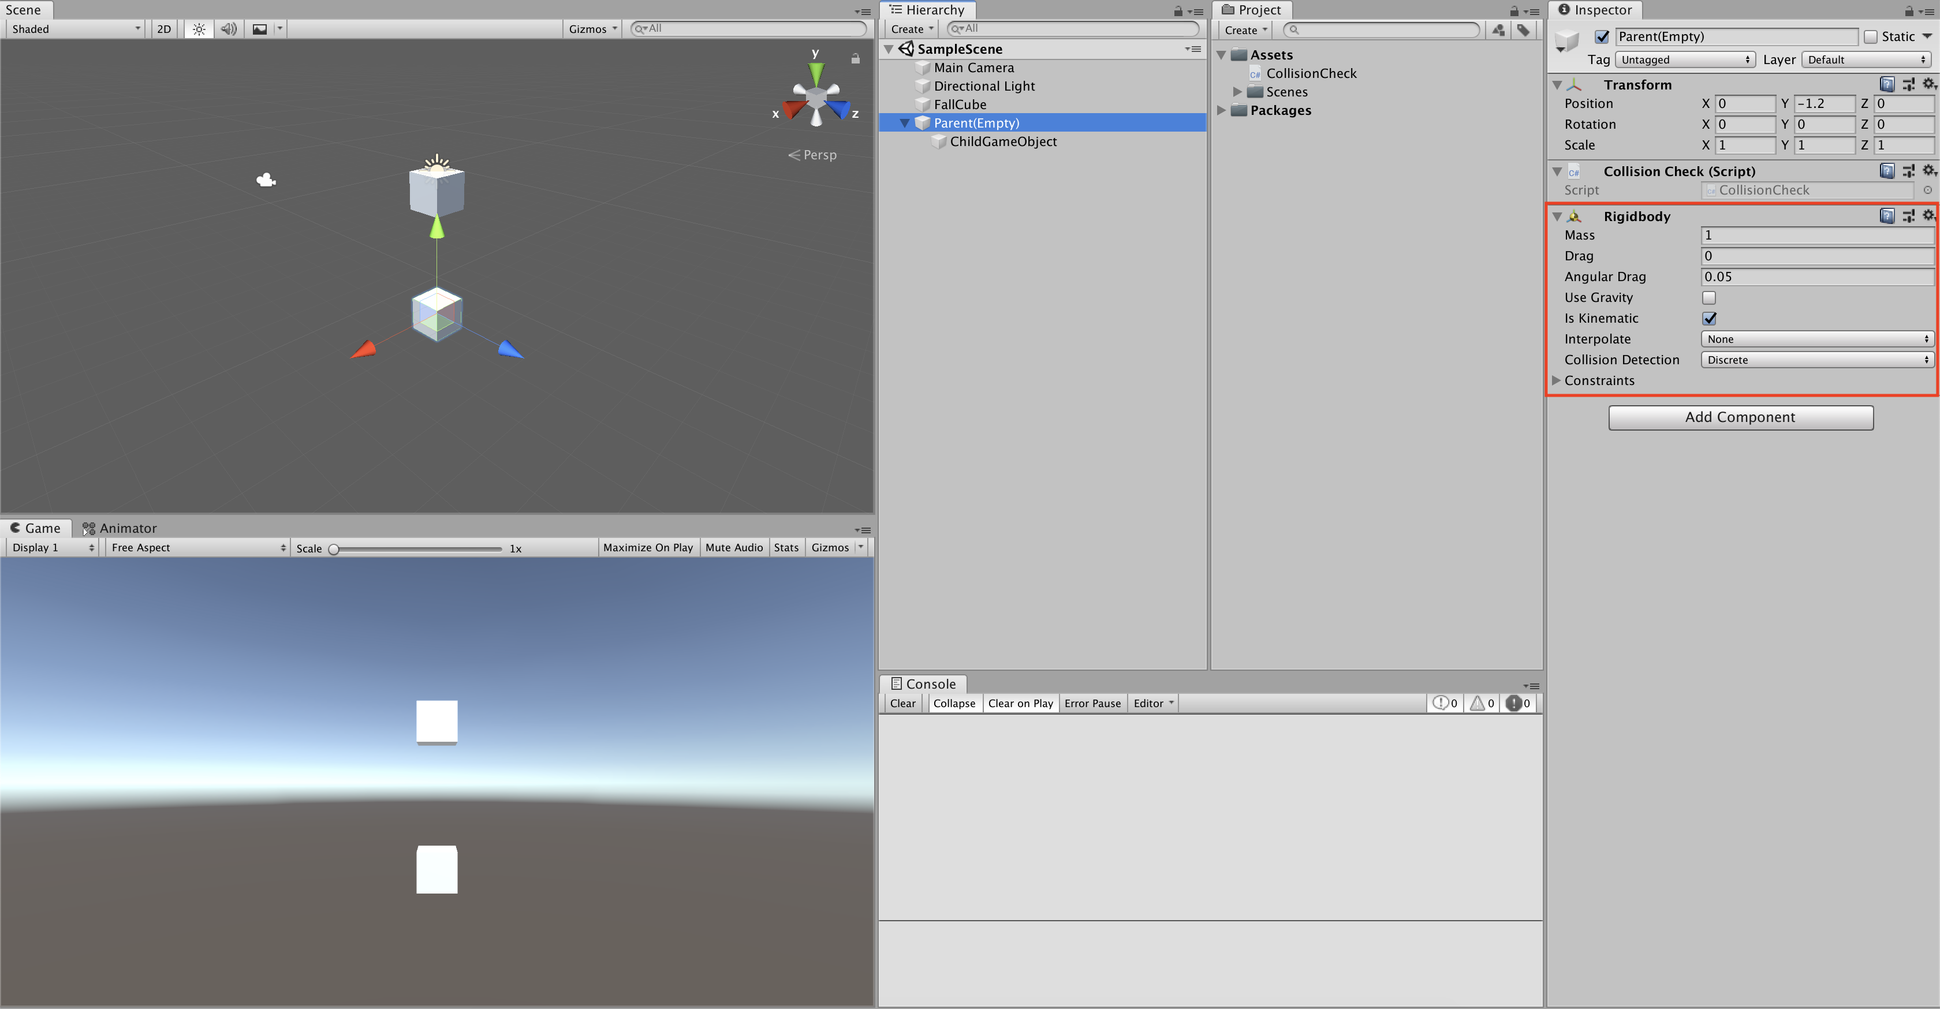Toggle the scene lighting icon
This screenshot has height=1009, width=1940.
click(x=197, y=29)
